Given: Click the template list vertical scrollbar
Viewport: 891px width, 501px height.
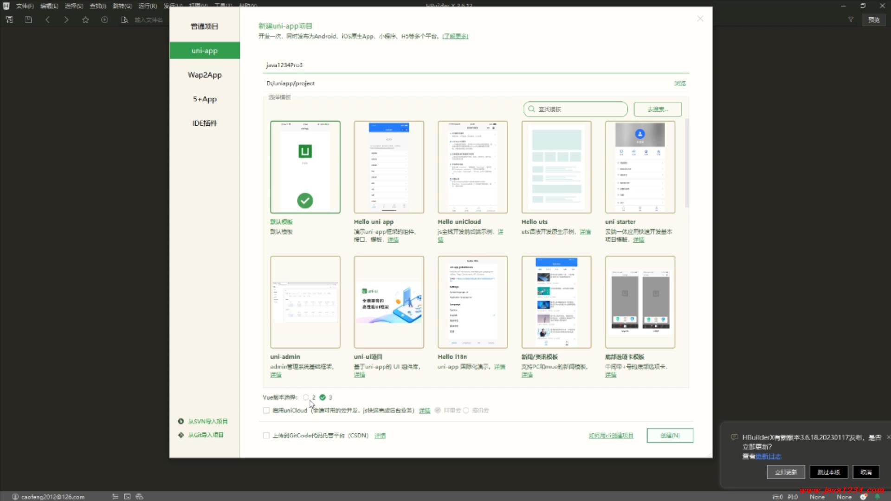Looking at the screenshot, I should pyautogui.click(x=687, y=162).
